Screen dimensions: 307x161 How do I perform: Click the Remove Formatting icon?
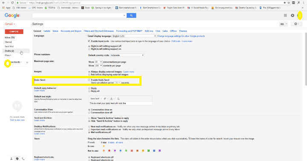coord(118,99)
